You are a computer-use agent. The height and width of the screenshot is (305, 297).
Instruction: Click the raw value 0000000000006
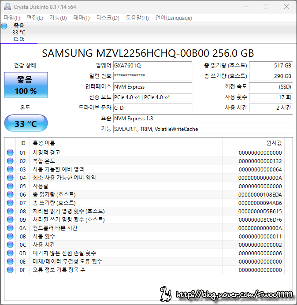[x=260, y=253]
